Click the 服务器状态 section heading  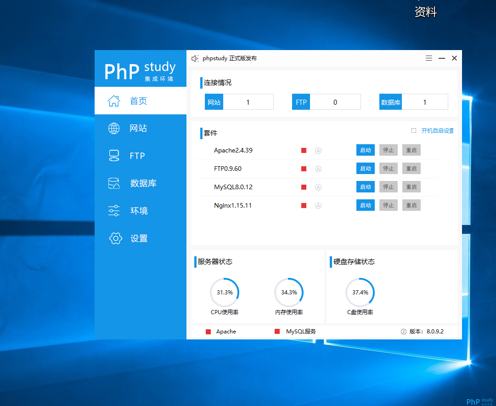point(215,262)
